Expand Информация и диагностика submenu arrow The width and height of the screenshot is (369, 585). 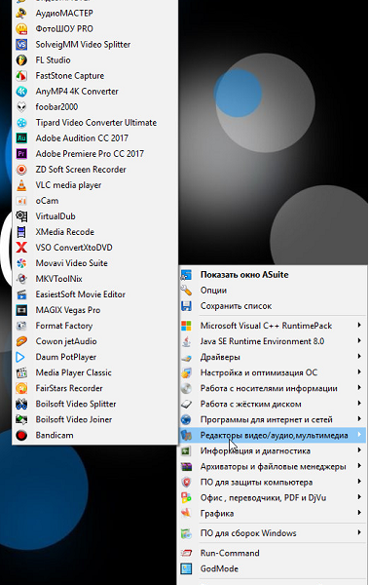(359, 450)
